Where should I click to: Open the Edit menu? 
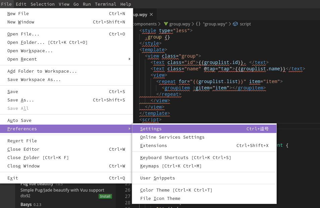pos(21,4)
